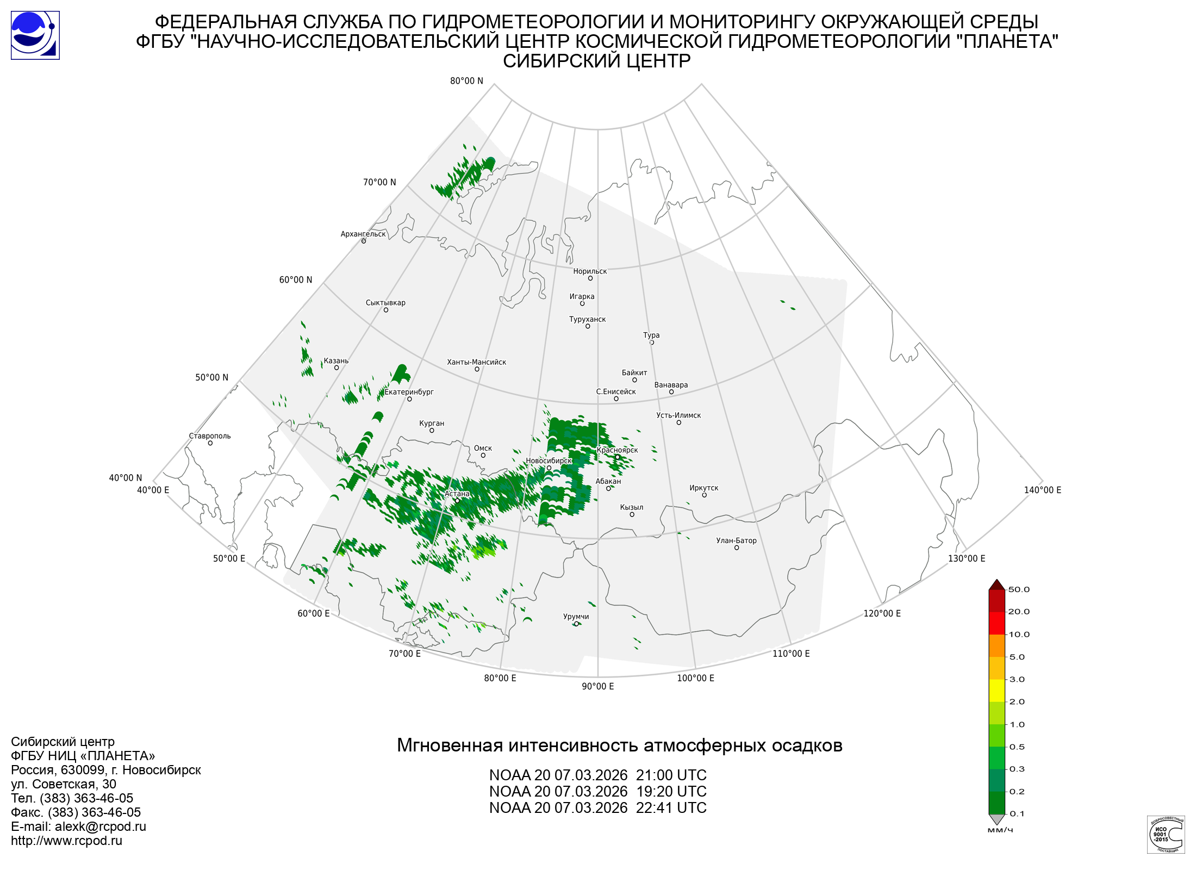Click the Novosibirsk city marker
This screenshot has height=870, width=1196.
point(549,468)
